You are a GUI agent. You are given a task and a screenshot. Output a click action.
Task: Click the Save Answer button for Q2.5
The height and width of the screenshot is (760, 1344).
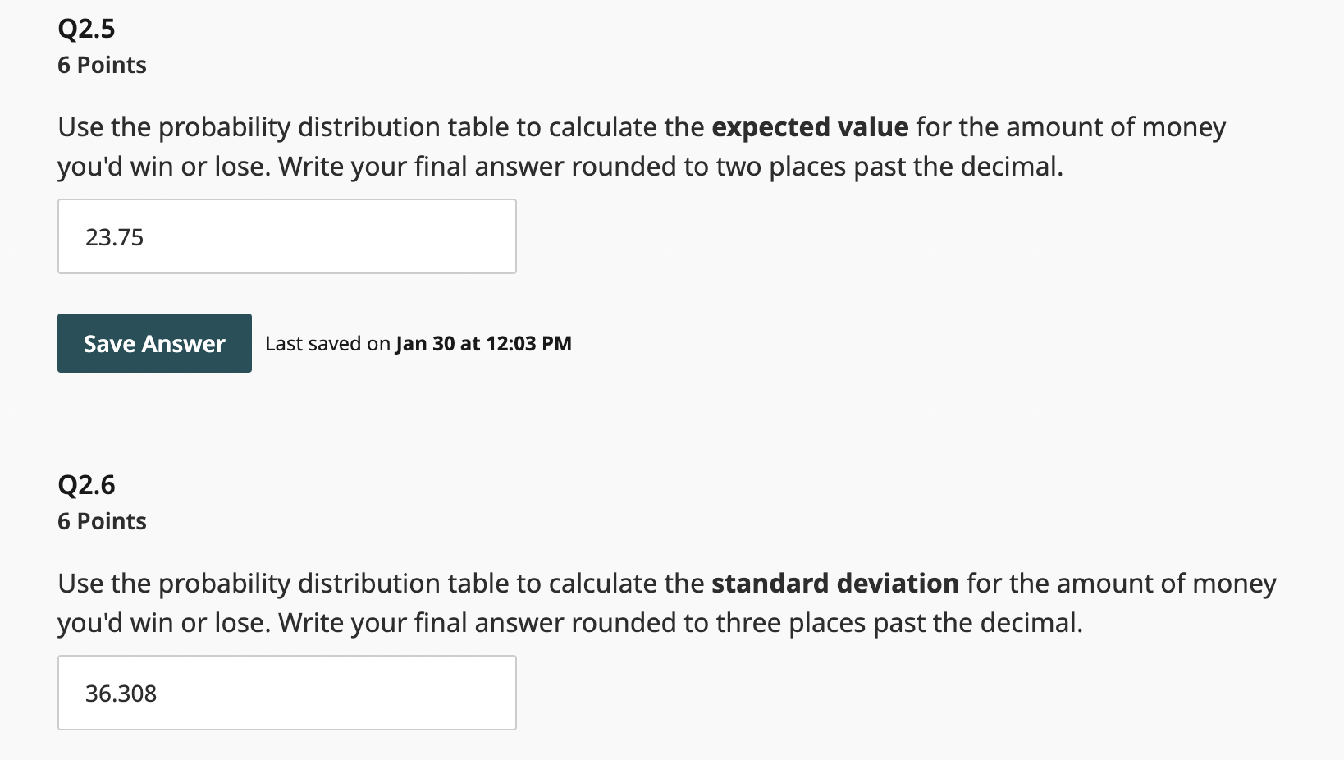click(x=153, y=343)
